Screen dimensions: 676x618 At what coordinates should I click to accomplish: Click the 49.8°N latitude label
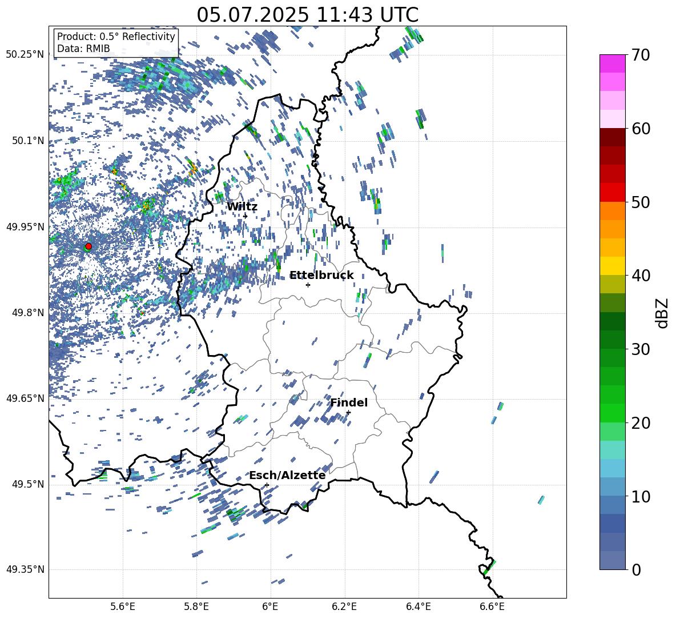click(28, 313)
